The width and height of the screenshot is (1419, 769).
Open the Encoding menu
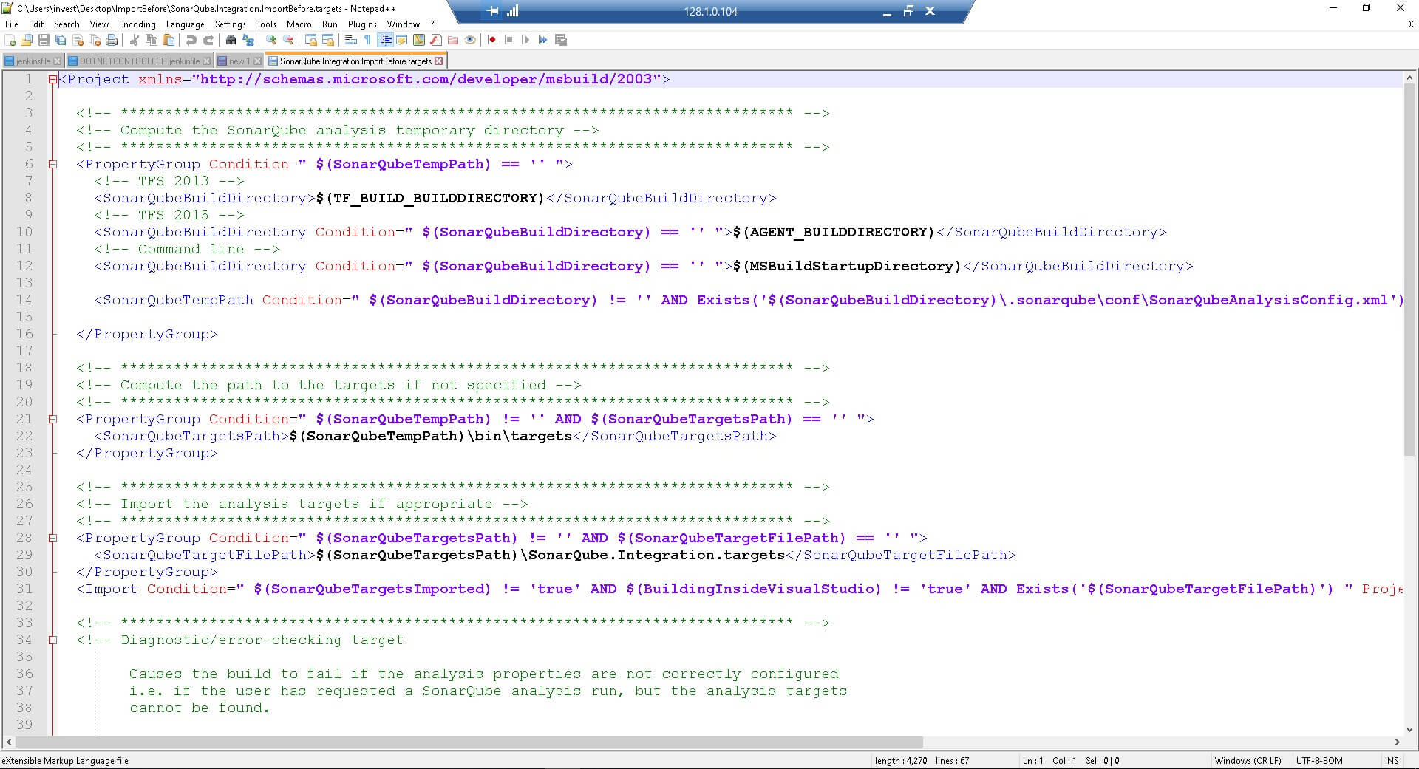click(137, 24)
